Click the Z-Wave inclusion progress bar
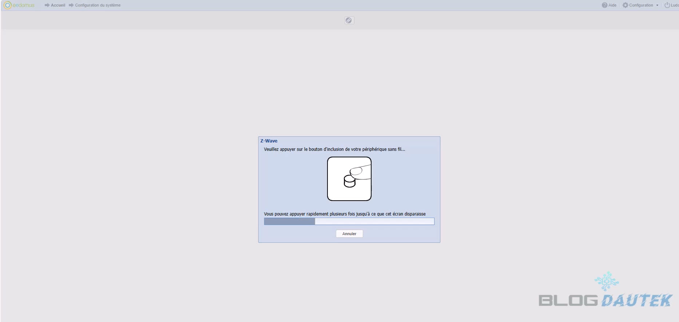This screenshot has height=322, width=679. (x=349, y=221)
